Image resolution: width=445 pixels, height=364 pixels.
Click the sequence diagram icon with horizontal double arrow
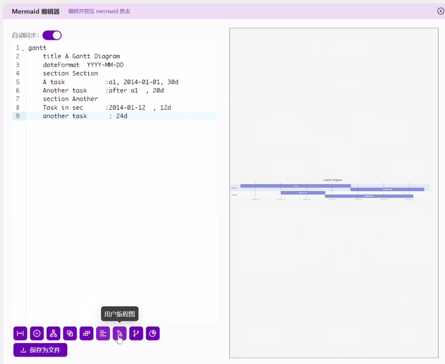(20, 333)
